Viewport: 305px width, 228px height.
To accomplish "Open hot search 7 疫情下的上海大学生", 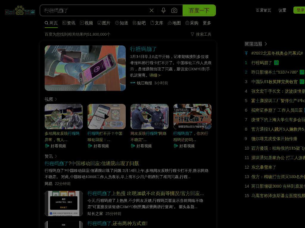I will (x=278, y=120).
